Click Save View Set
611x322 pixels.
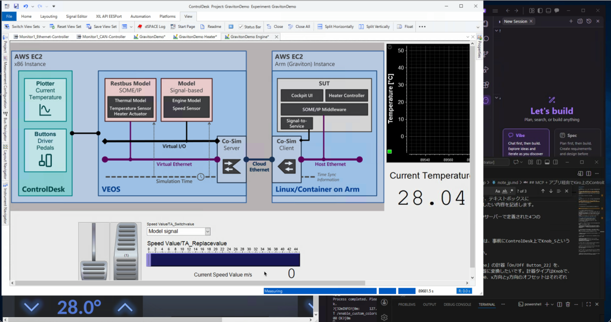coord(101,27)
